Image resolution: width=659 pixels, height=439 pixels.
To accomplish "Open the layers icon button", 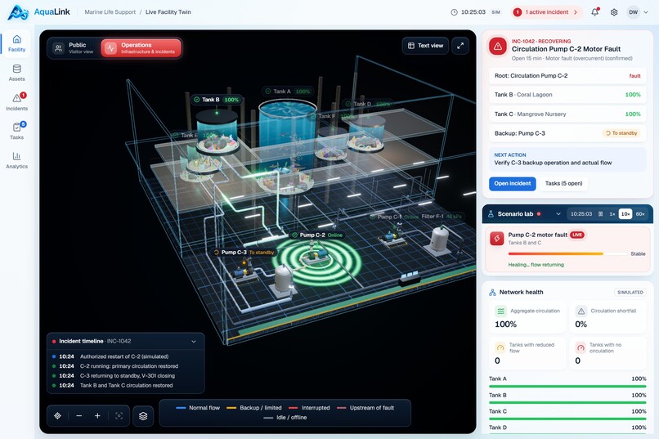I will (x=143, y=416).
